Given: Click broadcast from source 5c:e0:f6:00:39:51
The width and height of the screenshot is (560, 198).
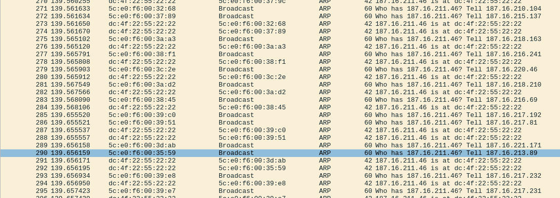Looking at the screenshot, I should point(280,123).
